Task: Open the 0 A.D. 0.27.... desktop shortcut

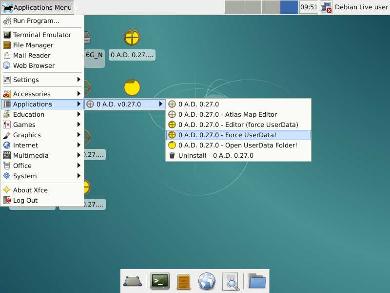Action: click(x=132, y=45)
